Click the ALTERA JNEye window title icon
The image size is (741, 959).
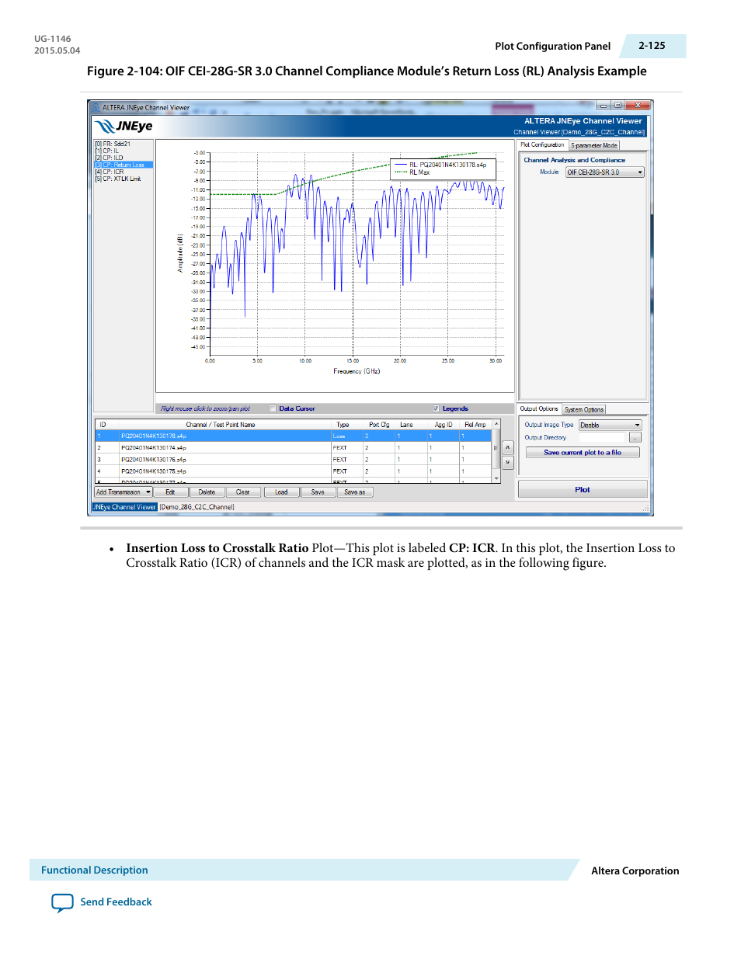[96, 107]
